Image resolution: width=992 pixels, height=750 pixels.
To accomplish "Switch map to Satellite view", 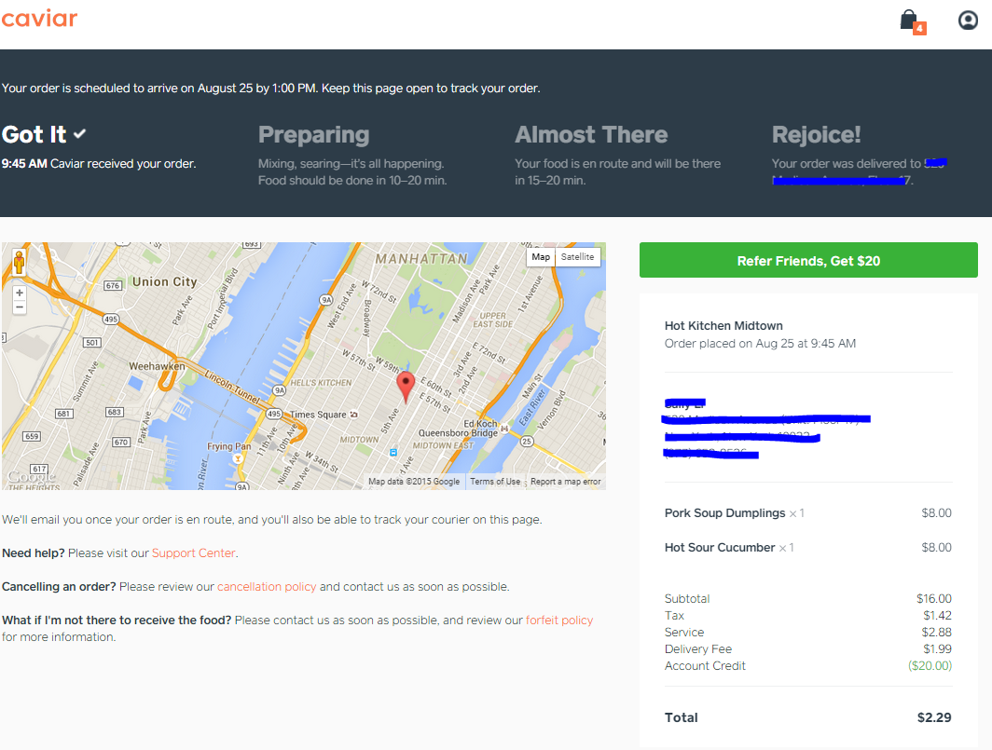I will [577, 257].
